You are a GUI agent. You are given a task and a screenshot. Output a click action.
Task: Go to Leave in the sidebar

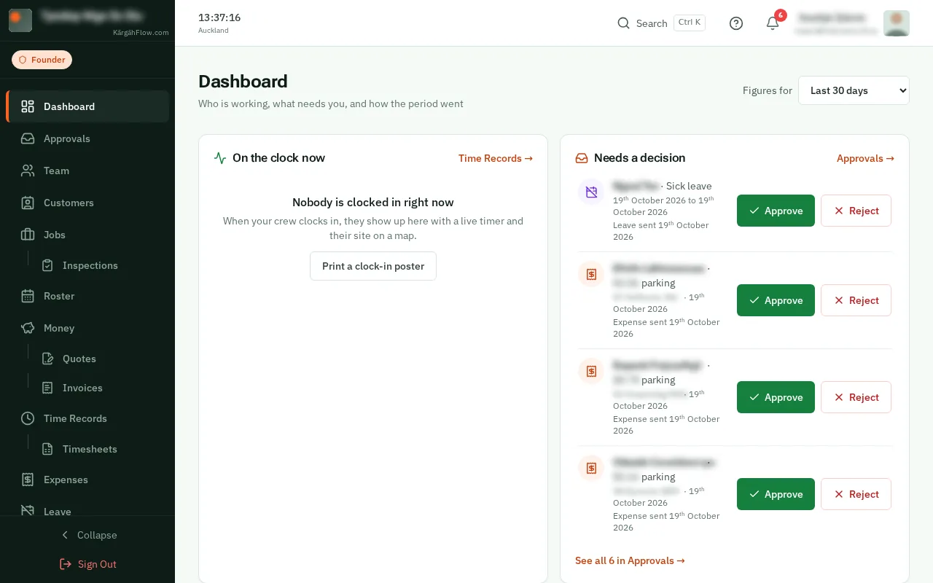[x=87, y=512]
